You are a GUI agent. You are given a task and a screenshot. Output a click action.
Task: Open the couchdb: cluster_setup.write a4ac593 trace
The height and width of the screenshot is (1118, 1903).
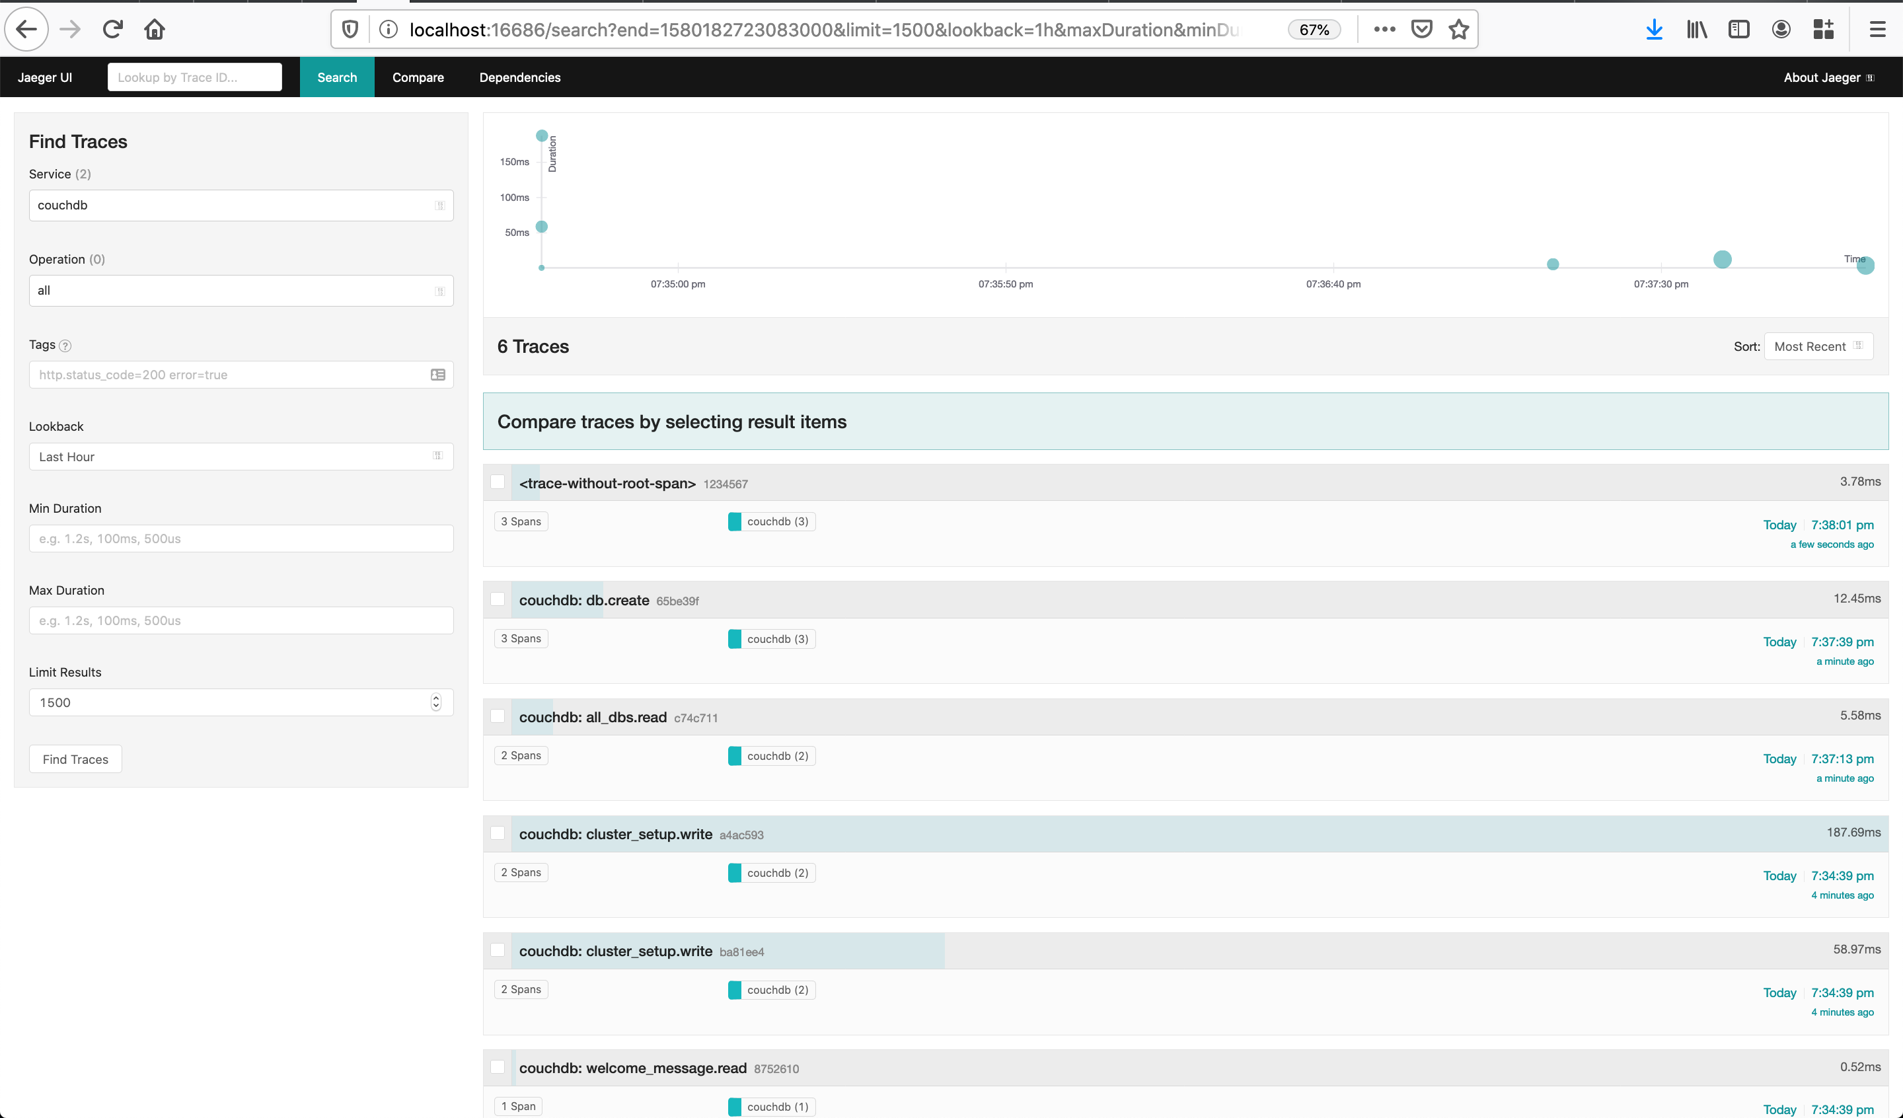click(x=615, y=834)
